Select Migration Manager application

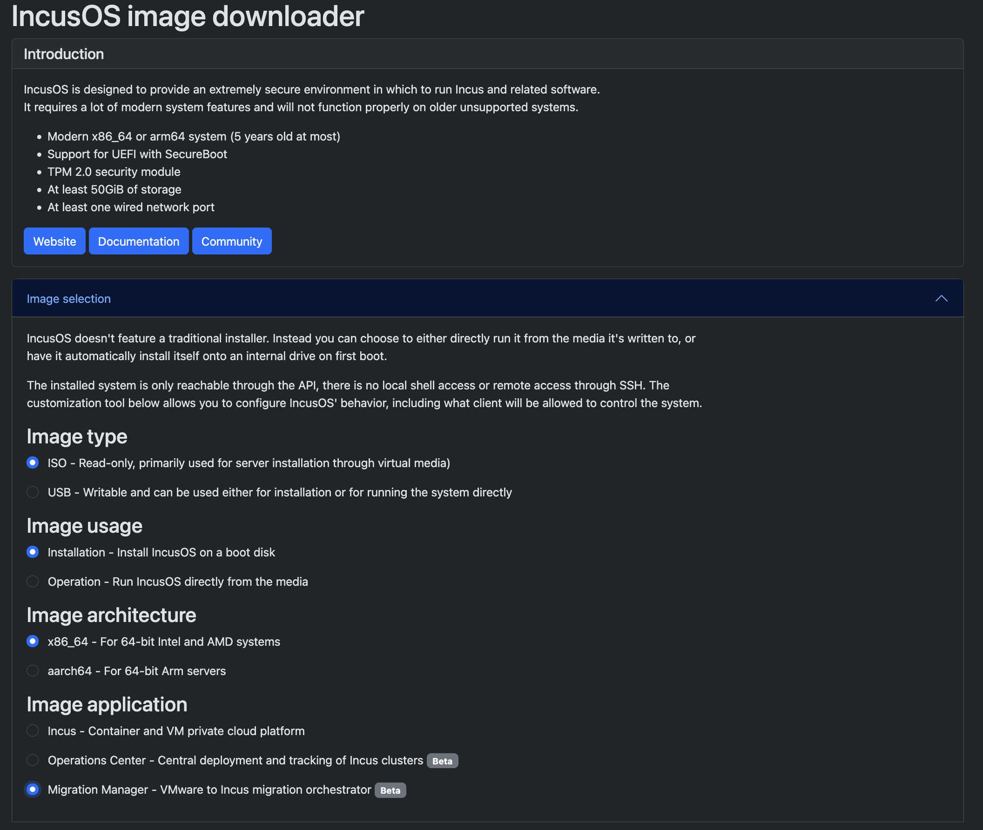pyautogui.click(x=33, y=790)
